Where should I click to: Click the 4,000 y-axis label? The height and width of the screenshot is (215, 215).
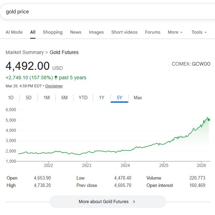(11, 130)
